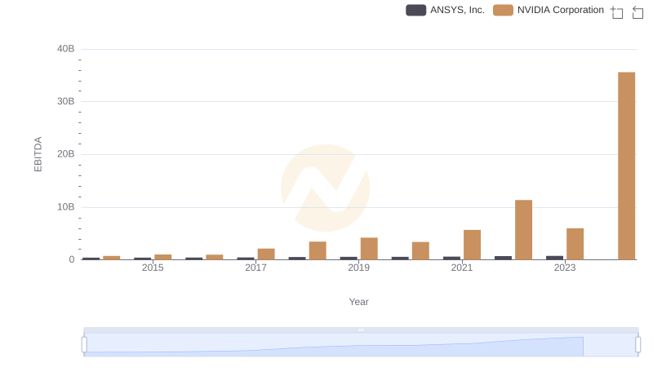Click the NVIDIA bar for 2021
The width and height of the screenshot is (653, 376).
(472, 245)
